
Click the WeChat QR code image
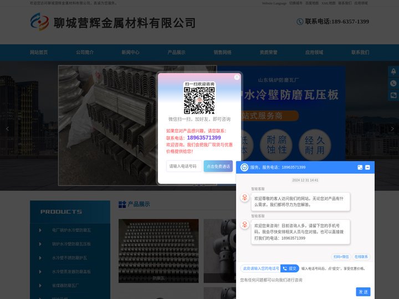tap(199, 100)
